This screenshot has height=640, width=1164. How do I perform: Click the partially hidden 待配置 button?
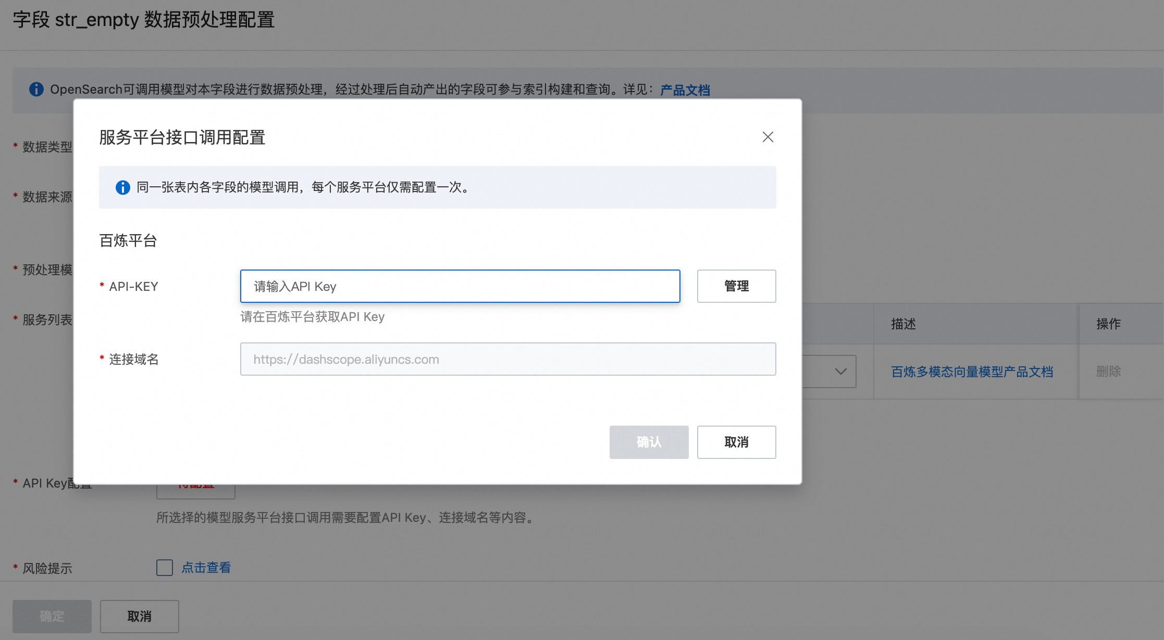click(196, 491)
